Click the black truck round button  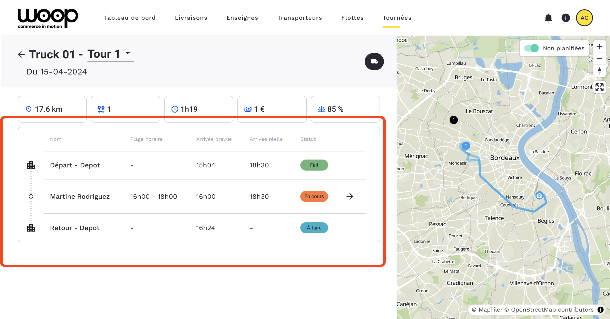(374, 62)
